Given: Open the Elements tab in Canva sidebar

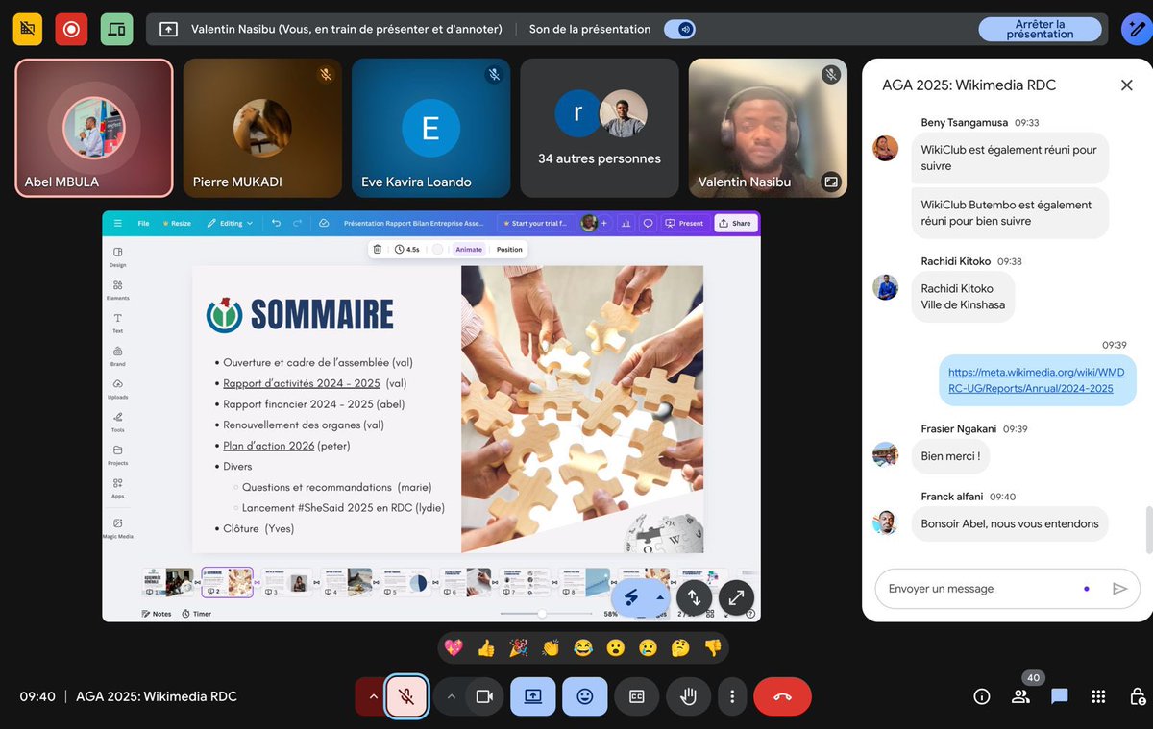Looking at the screenshot, I should point(117,289).
